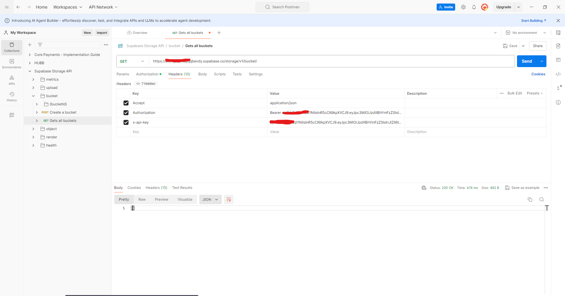Open the APIs sidebar section
The width and height of the screenshot is (565, 296).
point(12,80)
